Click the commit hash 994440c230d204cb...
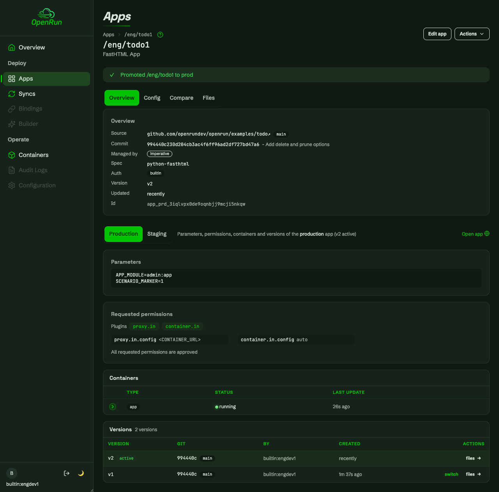This screenshot has height=492, width=499. (203, 145)
